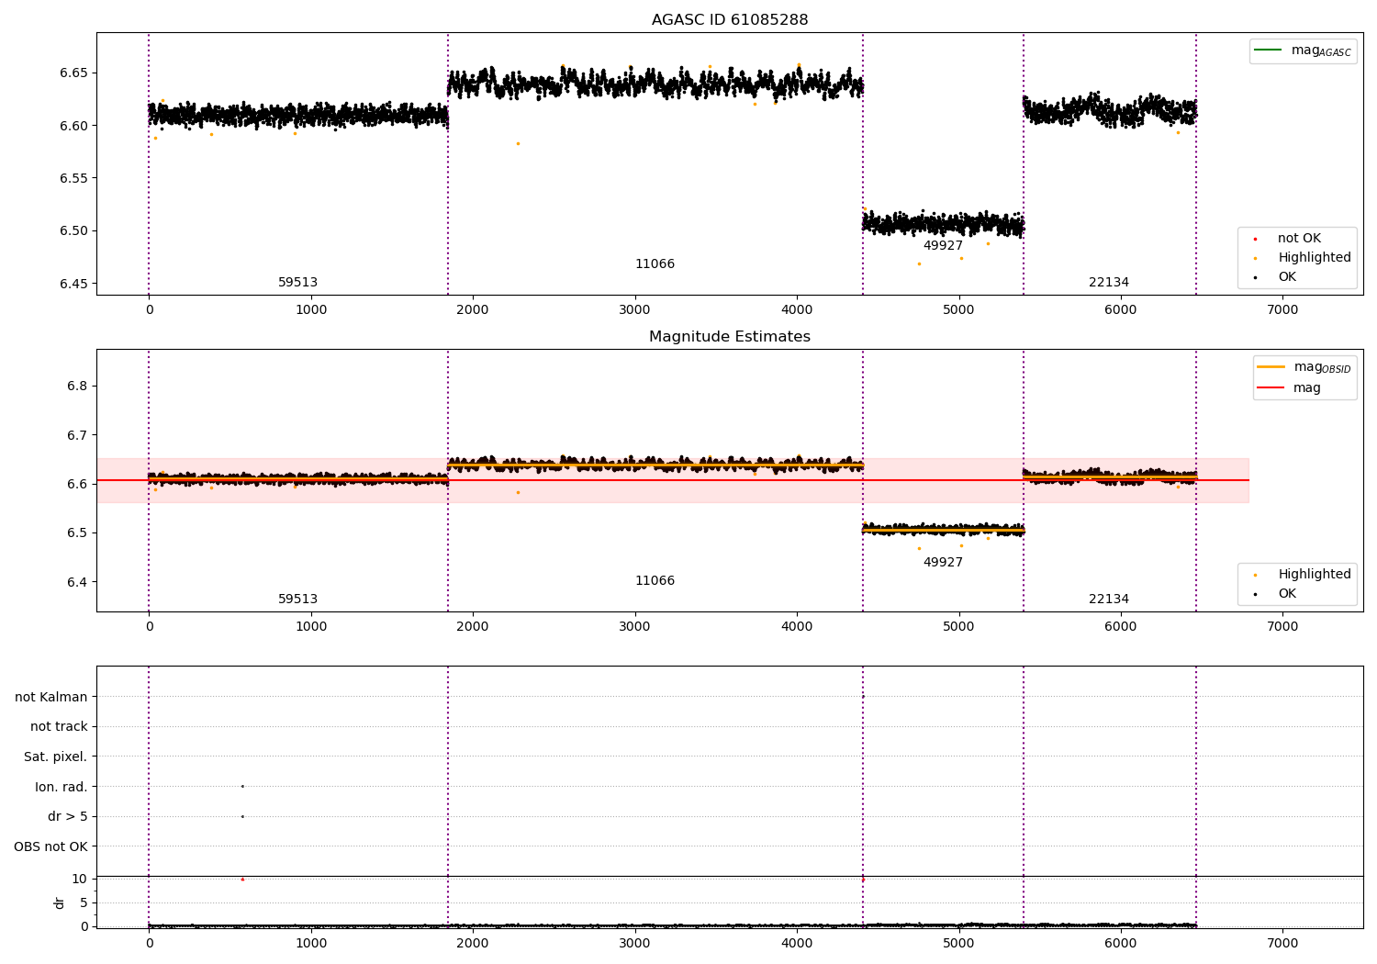Click the low orange outlier in OBSID 11066, top plot
The image size is (1377, 964).
tap(518, 144)
